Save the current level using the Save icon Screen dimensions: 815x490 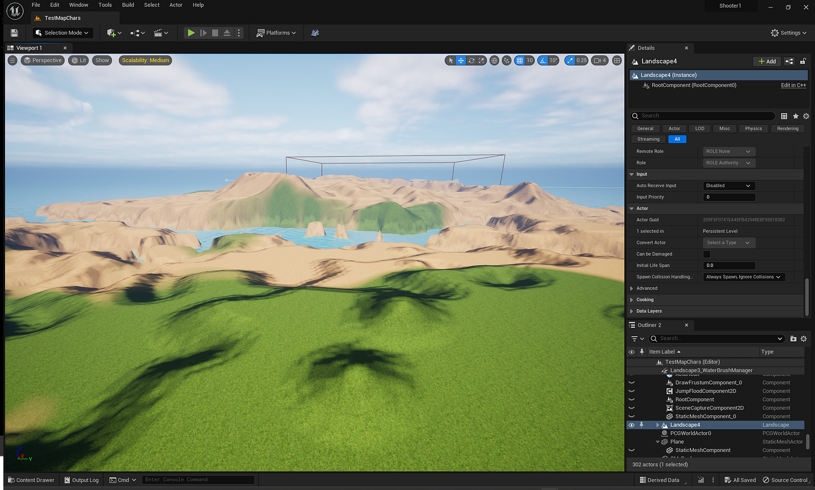[14, 32]
